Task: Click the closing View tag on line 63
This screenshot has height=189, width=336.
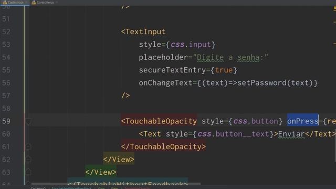Action: coord(101,172)
